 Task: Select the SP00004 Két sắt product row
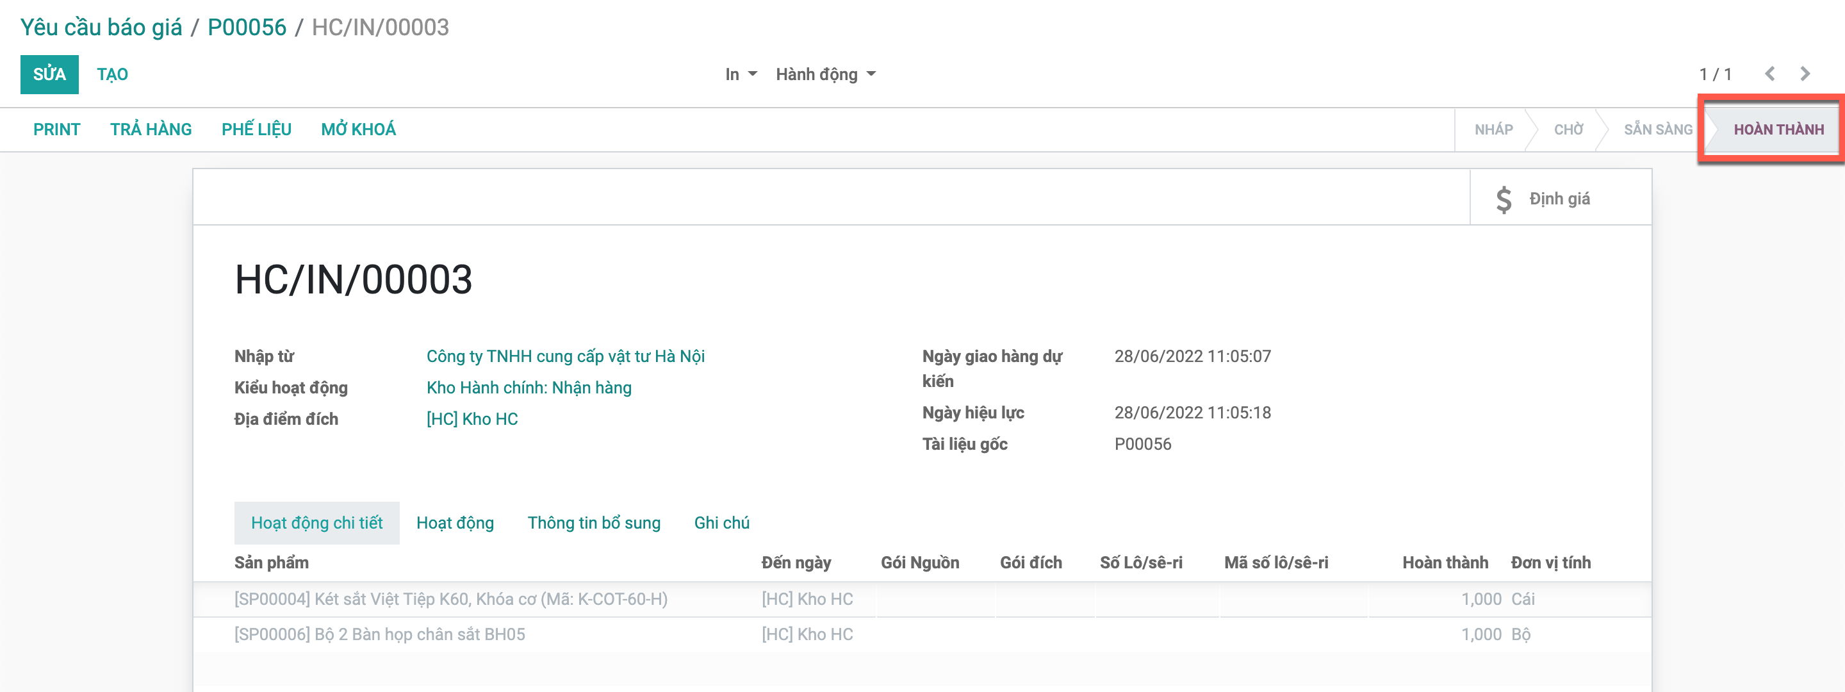pos(450,599)
